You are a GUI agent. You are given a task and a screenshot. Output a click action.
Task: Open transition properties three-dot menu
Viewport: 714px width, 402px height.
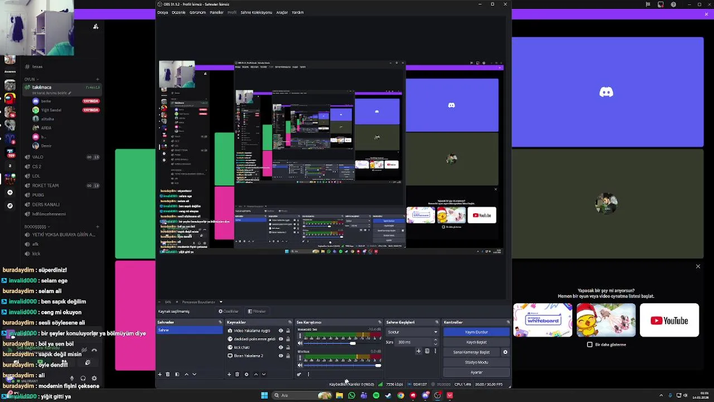[x=435, y=351]
